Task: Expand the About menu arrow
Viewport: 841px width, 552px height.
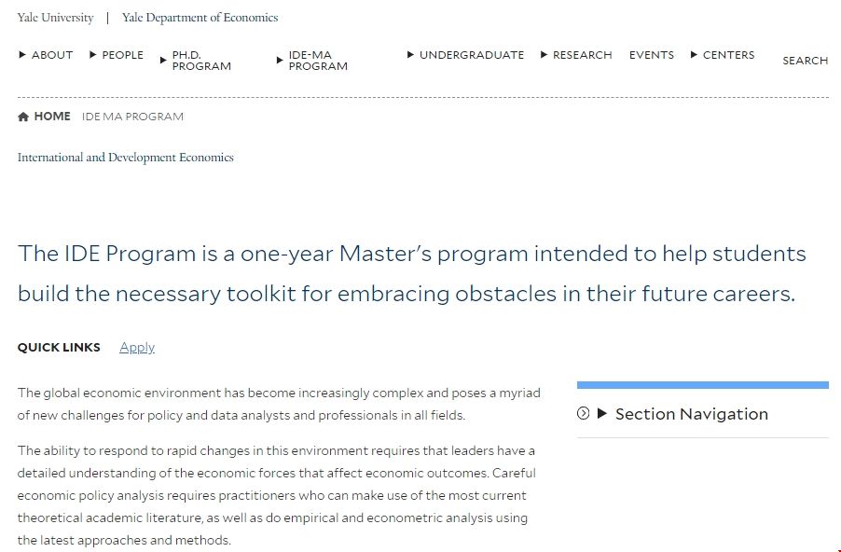Action: pyautogui.click(x=22, y=55)
